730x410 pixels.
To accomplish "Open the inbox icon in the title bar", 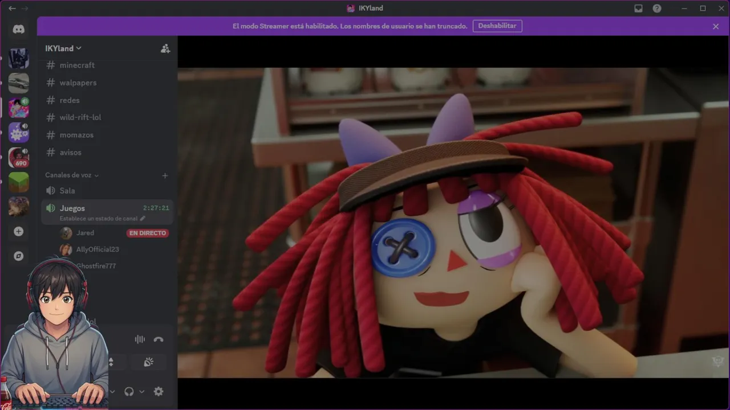I will coord(638,9).
